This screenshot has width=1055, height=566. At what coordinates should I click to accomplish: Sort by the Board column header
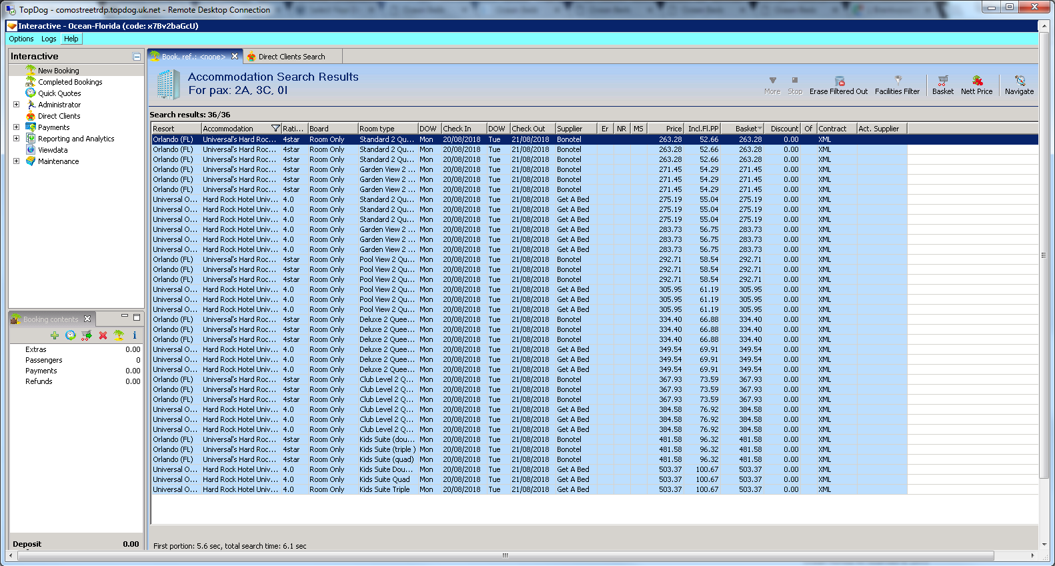(332, 129)
